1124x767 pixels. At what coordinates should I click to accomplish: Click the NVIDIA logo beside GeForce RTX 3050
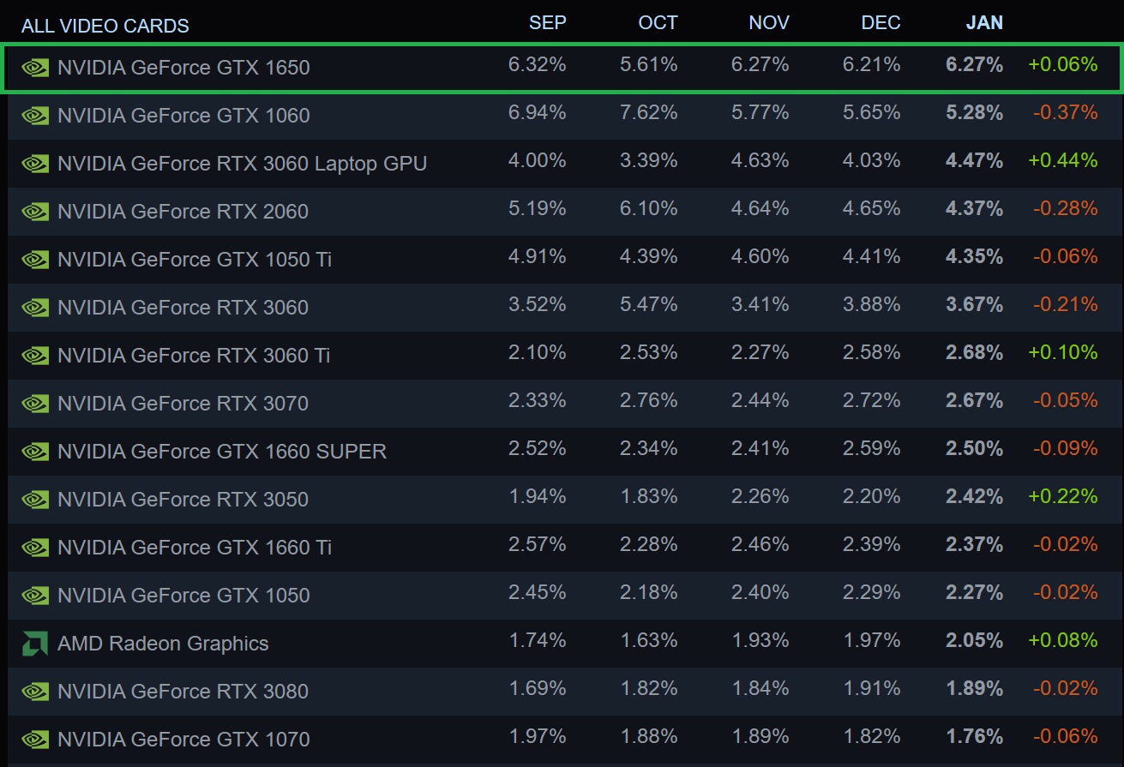(x=35, y=500)
